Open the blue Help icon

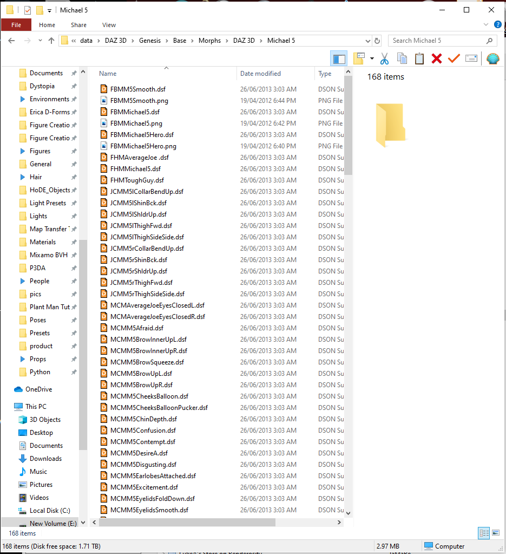click(x=497, y=24)
